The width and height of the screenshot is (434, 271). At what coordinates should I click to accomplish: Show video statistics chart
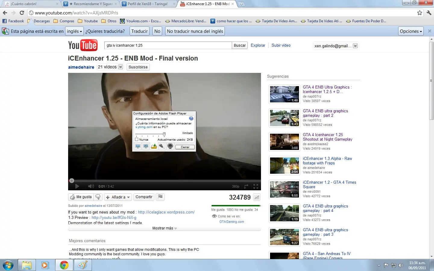pyautogui.click(x=256, y=197)
